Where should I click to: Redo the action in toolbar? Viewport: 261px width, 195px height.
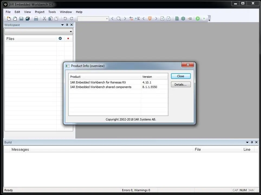pyautogui.click(x=71, y=19)
